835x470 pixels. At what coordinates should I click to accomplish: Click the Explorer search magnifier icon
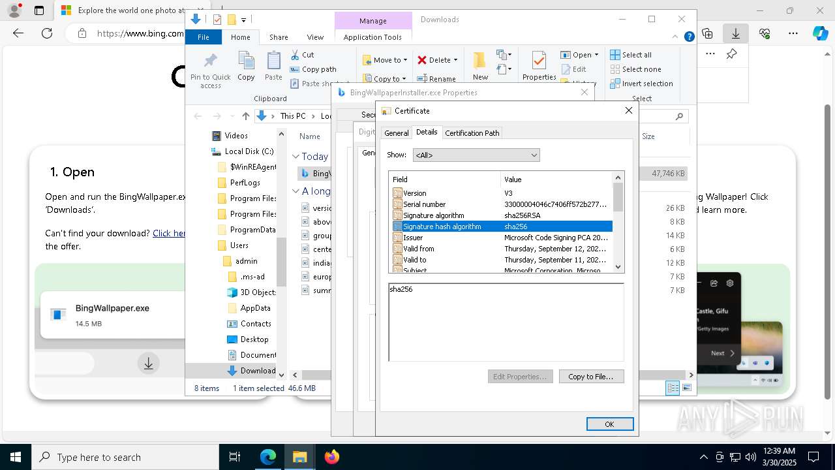coord(679,116)
